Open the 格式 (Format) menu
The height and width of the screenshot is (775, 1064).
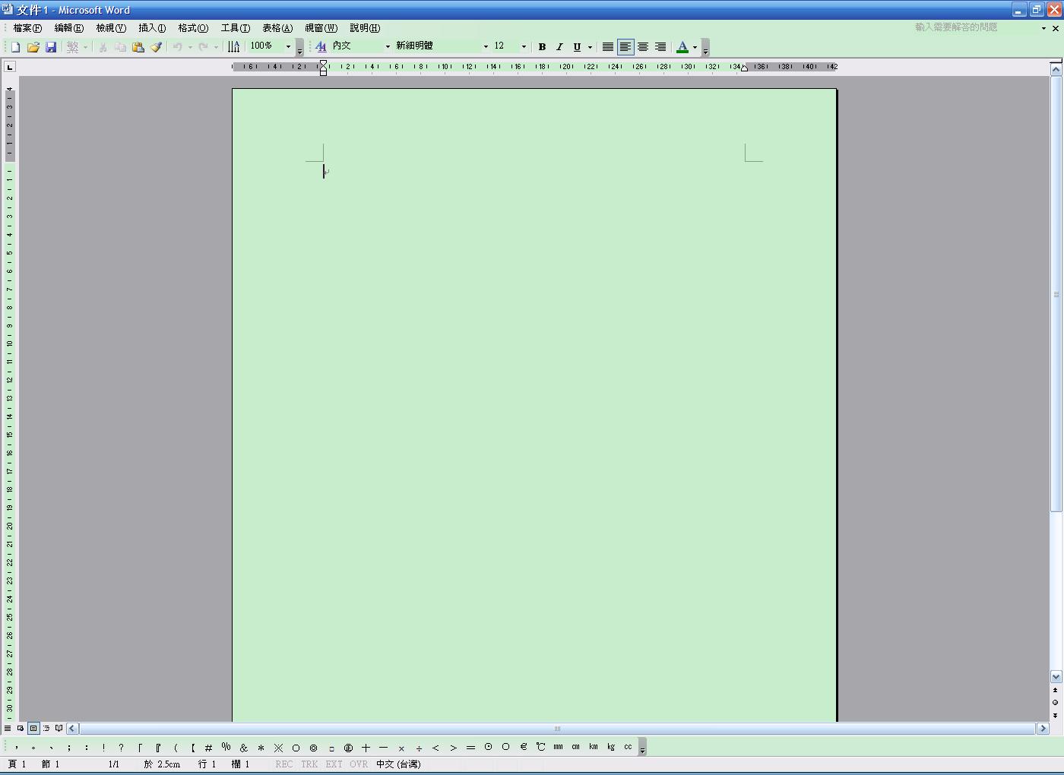pyautogui.click(x=193, y=28)
